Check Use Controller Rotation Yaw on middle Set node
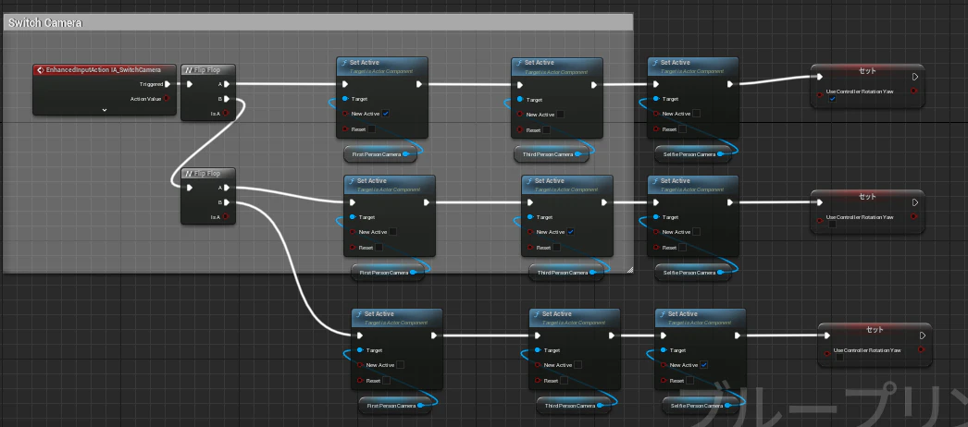Image resolution: width=968 pixels, height=427 pixels. coord(832,225)
